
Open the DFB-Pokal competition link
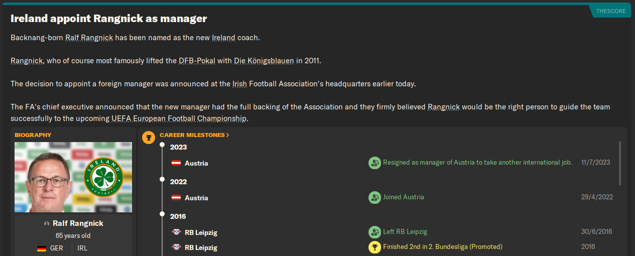(197, 61)
